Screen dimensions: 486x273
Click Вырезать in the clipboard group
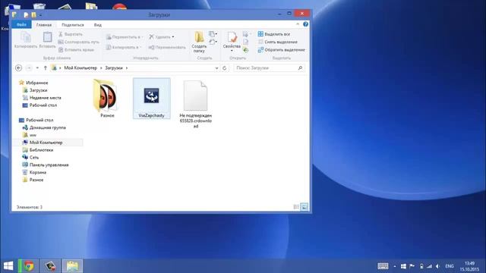pos(71,34)
